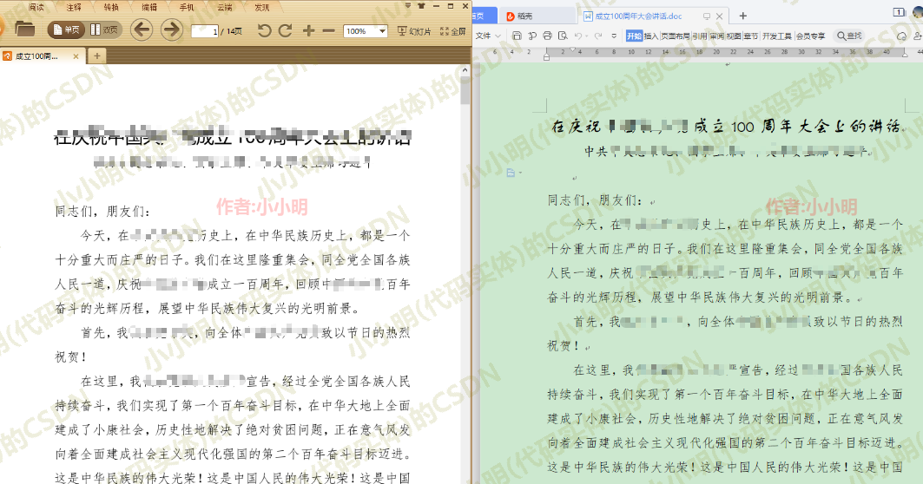
Task: Click the WPS icon right of Save
Action: 532,36
